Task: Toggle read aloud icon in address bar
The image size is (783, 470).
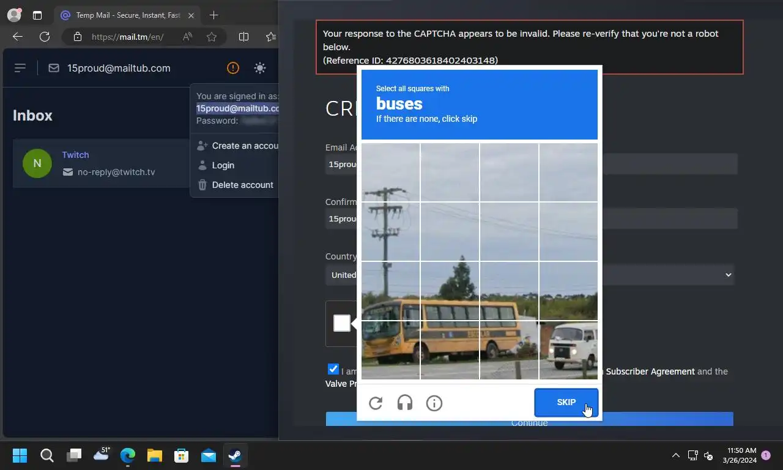Action: click(x=187, y=37)
